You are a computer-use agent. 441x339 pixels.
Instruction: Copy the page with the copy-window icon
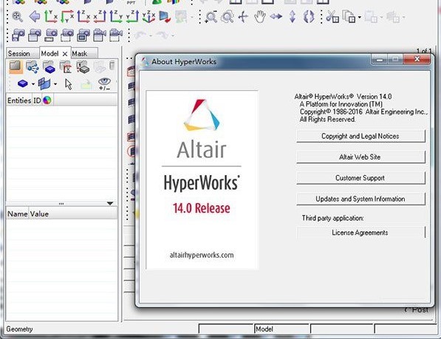tap(349, 17)
